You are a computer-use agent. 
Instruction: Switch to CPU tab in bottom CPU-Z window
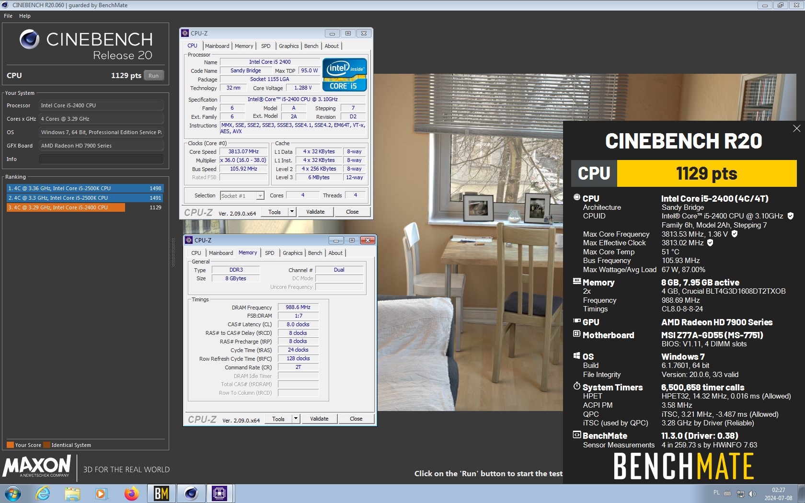196,253
